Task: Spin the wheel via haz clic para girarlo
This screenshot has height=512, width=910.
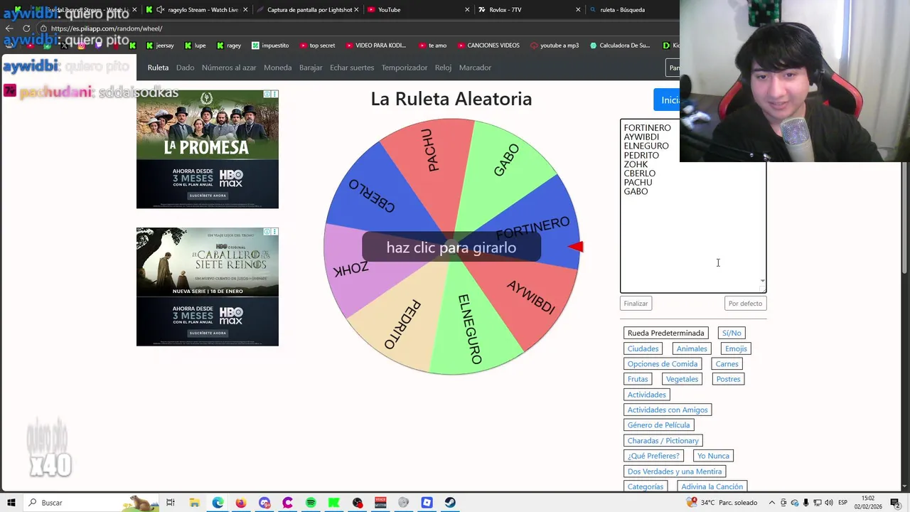Action: [451, 247]
